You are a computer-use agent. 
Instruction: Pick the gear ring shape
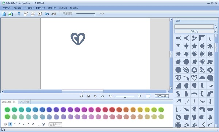pyautogui.click(x=210, y=70)
